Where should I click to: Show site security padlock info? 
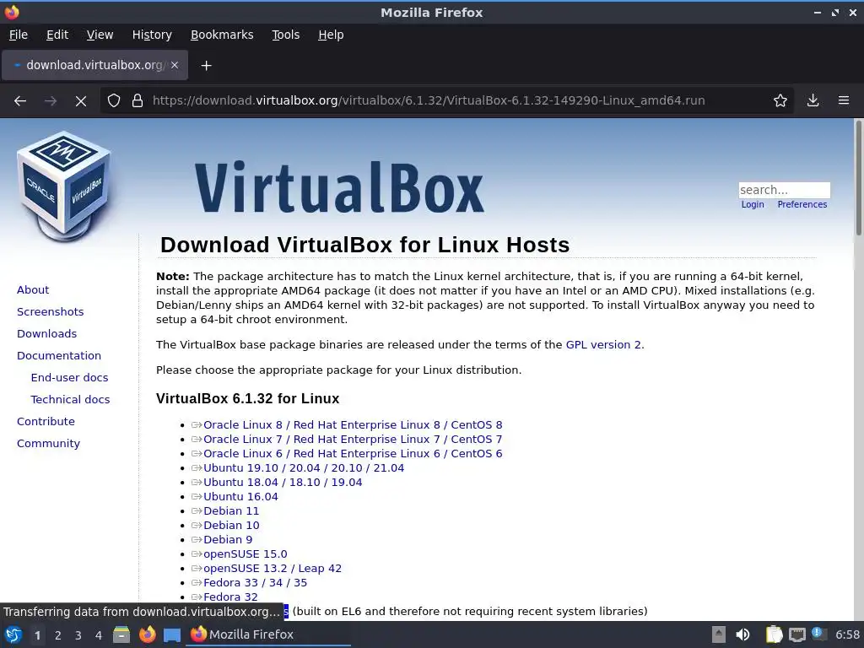coord(138,101)
